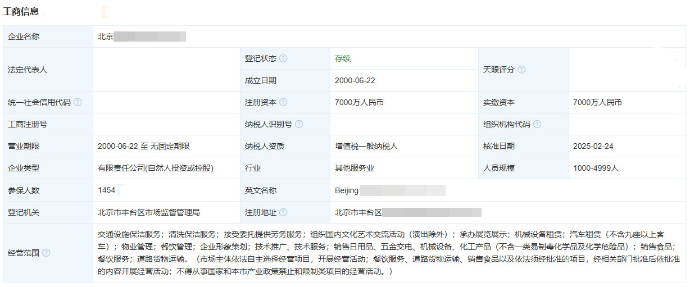Click the help icon beside 登记状态
Image resolution: width=690 pixels, height=287 pixels.
284,58
